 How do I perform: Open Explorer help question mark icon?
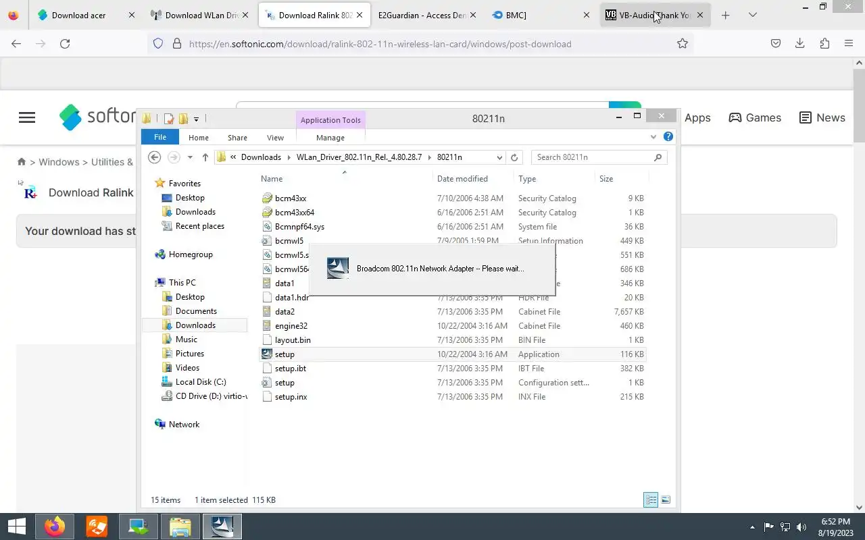668,136
